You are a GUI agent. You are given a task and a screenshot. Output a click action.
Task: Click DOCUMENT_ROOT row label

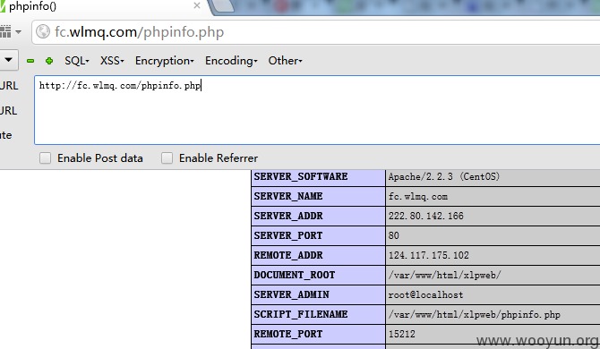point(295,275)
